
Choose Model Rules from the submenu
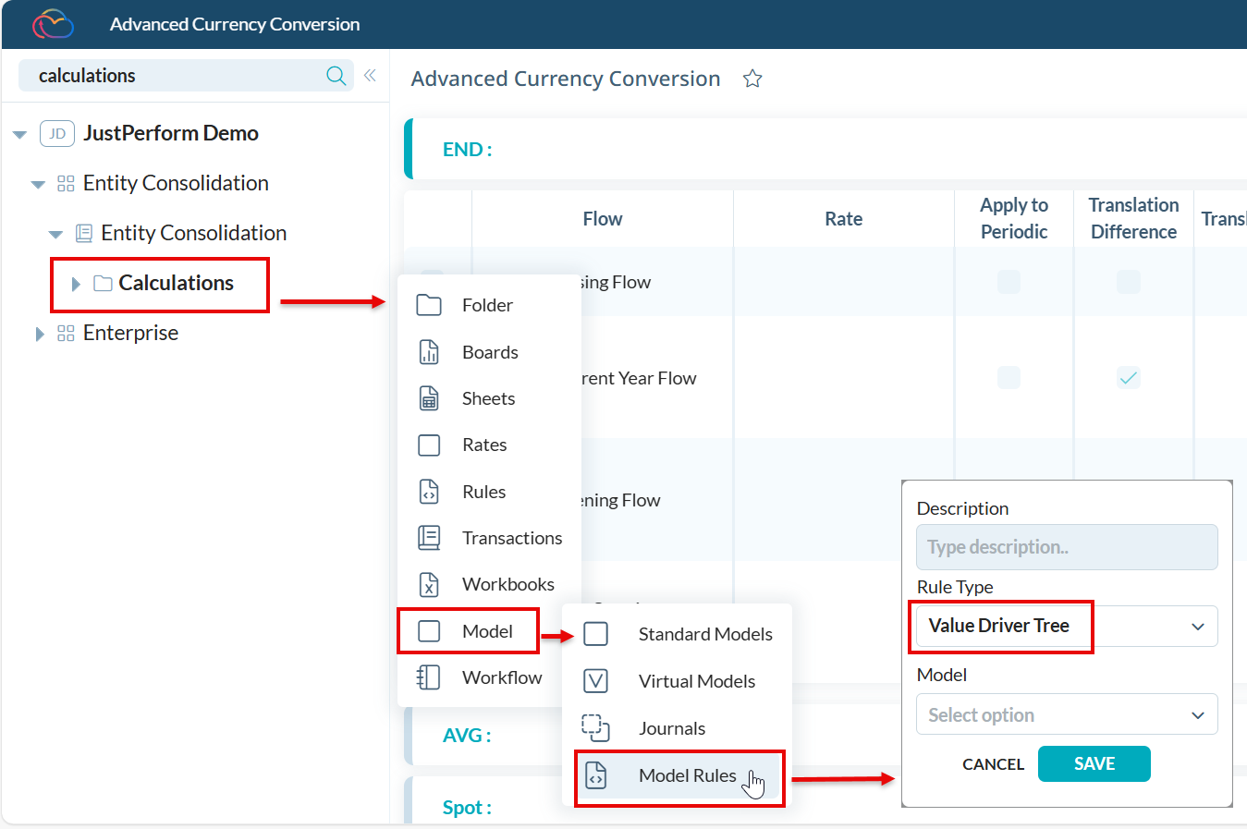(x=687, y=775)
